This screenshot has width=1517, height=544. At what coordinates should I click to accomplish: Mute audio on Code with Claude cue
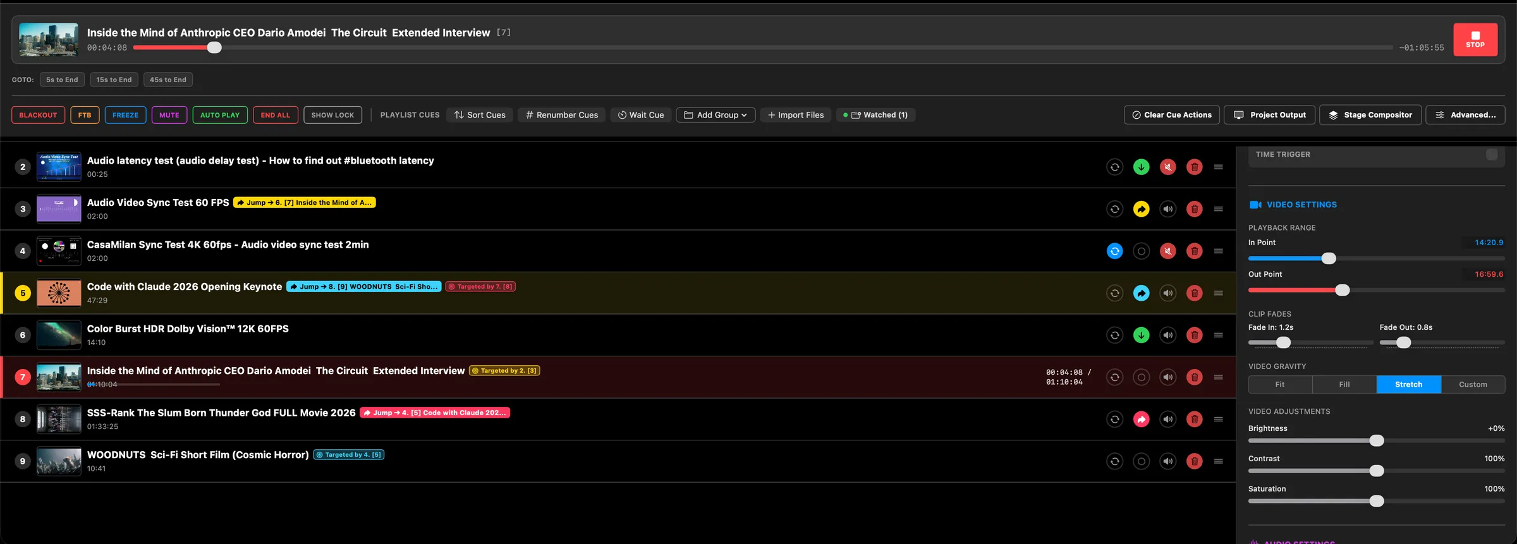point(1168,293)
